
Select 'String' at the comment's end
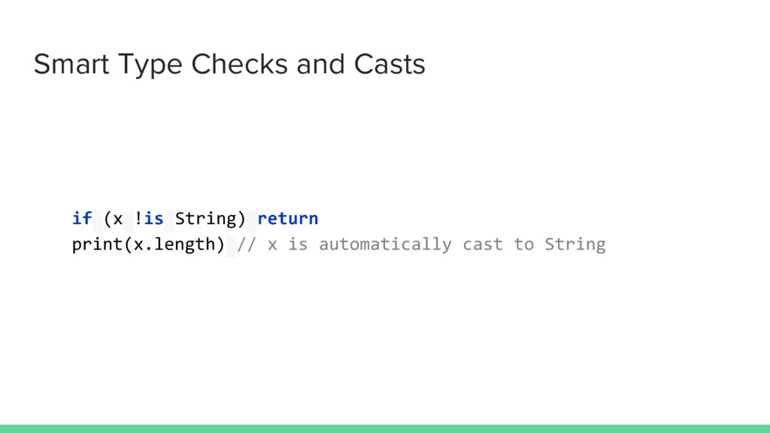pyautogui.click(x=575, y=244)
